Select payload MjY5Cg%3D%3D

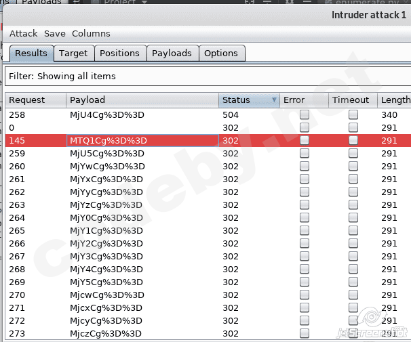(106, 282)
